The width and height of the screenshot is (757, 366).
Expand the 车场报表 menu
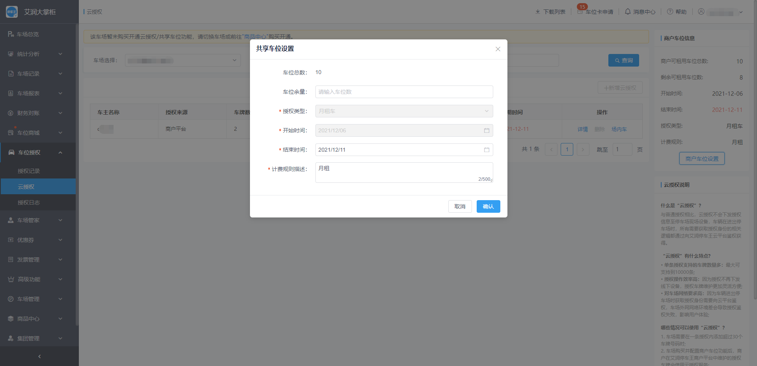pyautogui.click(x=38, y=93)
